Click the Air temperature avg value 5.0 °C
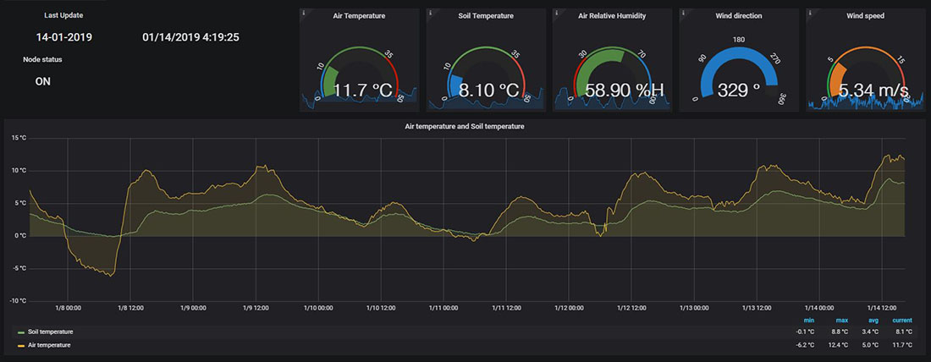Image resolution: width=931 pixels, height=362 pixels. 872,345
